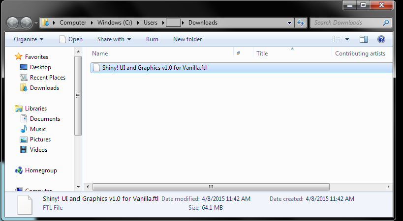Image resolution: width=403 pixels, height=221 pixels.
Task: Click the Back navigation arrow
Action: [13, 23]
